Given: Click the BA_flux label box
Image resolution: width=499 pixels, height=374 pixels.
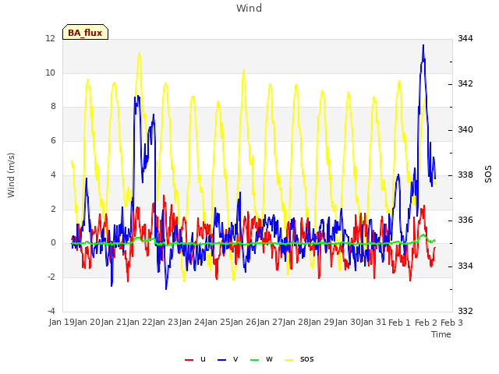Looking at the screenshot, I should tap(85, 32).
